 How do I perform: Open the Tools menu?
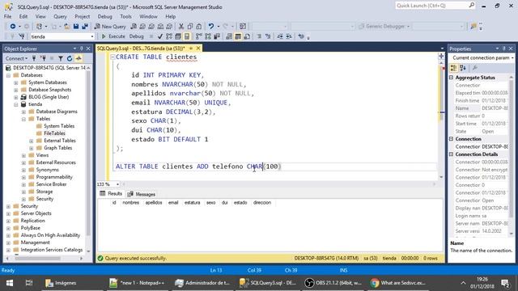tap(125, 16)
